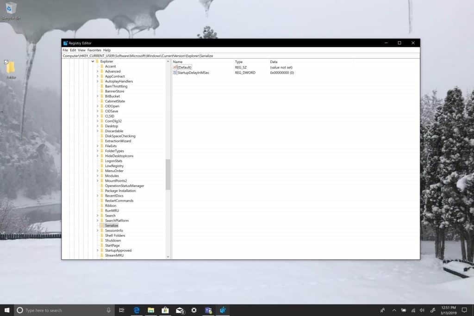Viewport: 474px width, 316px height.
Task: Open the Edit menu
Action: 73,50
